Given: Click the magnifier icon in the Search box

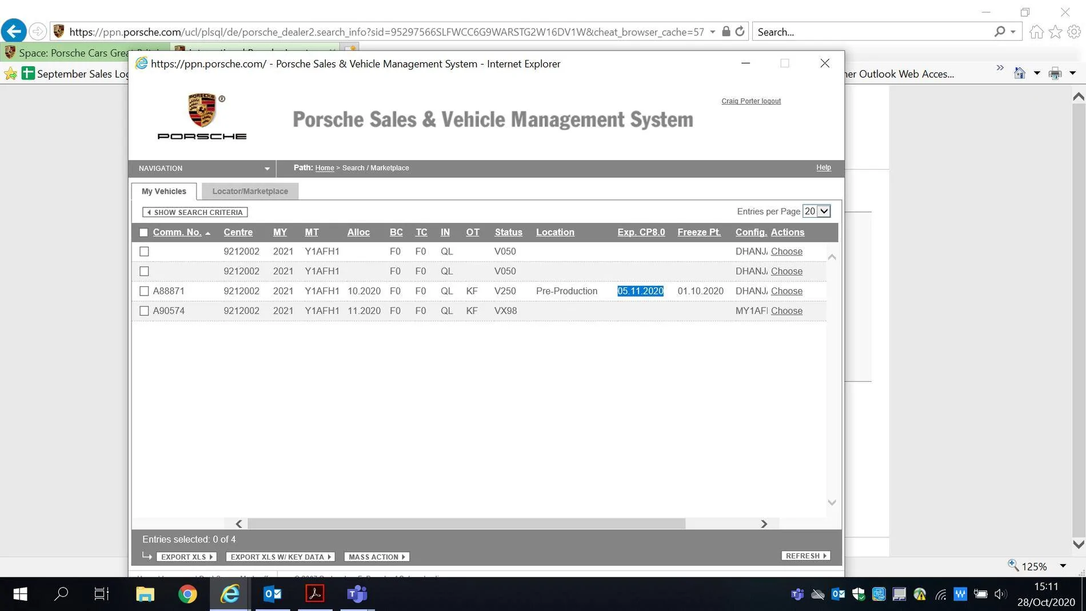Looking at the screenshot, I should 999,31.
